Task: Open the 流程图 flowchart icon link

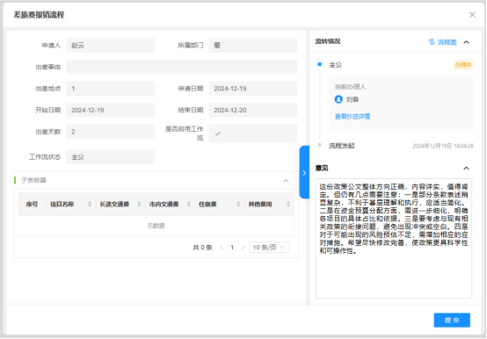Action: pyautogui.click(x=442, y=42)
